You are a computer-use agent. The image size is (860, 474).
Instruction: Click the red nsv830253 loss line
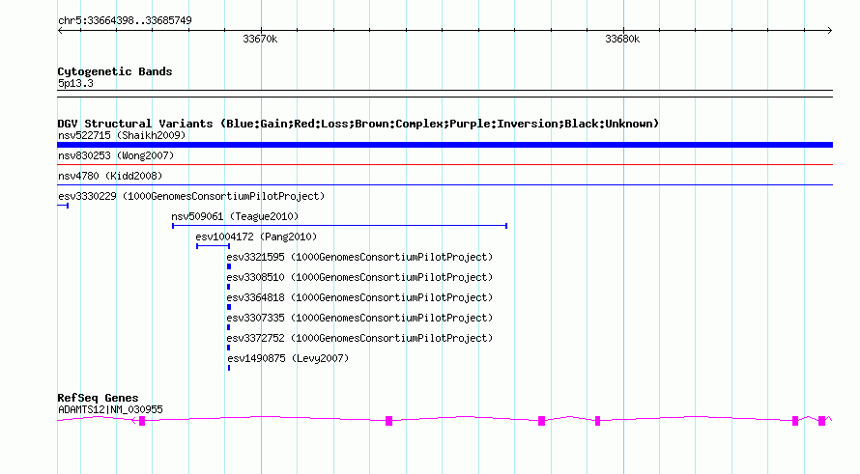444,164
